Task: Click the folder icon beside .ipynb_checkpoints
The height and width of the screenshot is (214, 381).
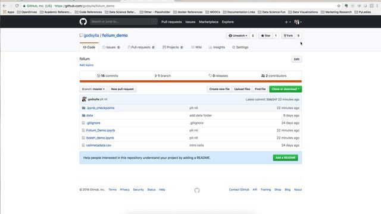Action: (x=83, y=108)
